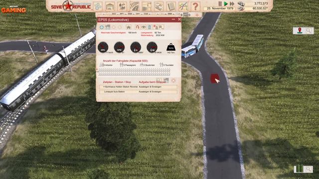The height and width of the screenshot is (179, 319).
Task: Open the roads and rails construction menu
Action: (134, 6)
